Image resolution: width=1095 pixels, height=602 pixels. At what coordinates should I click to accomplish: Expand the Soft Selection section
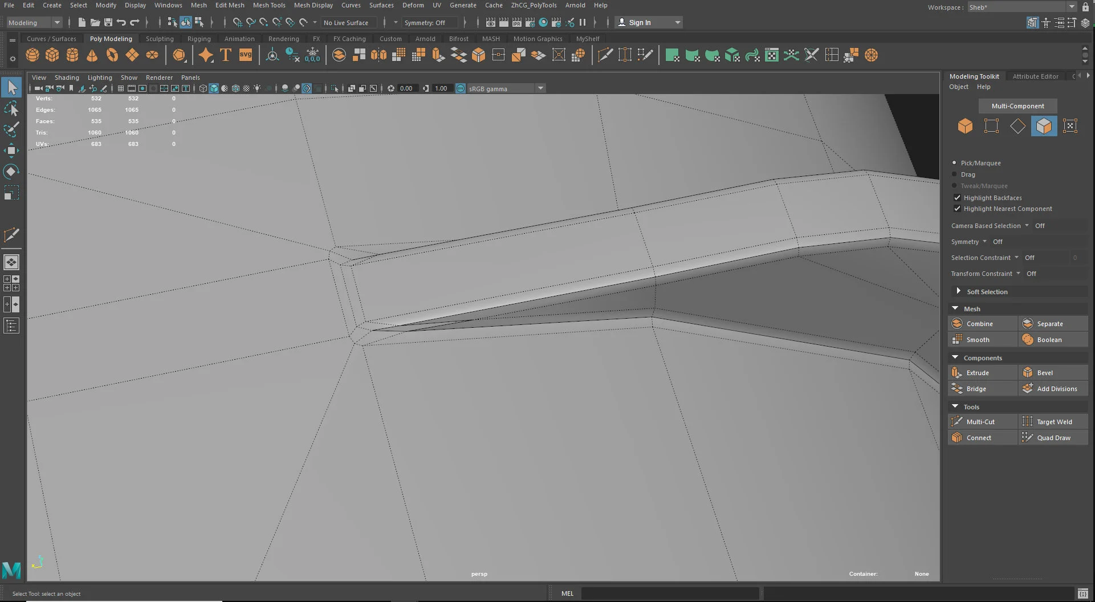(x=958, y=291)
